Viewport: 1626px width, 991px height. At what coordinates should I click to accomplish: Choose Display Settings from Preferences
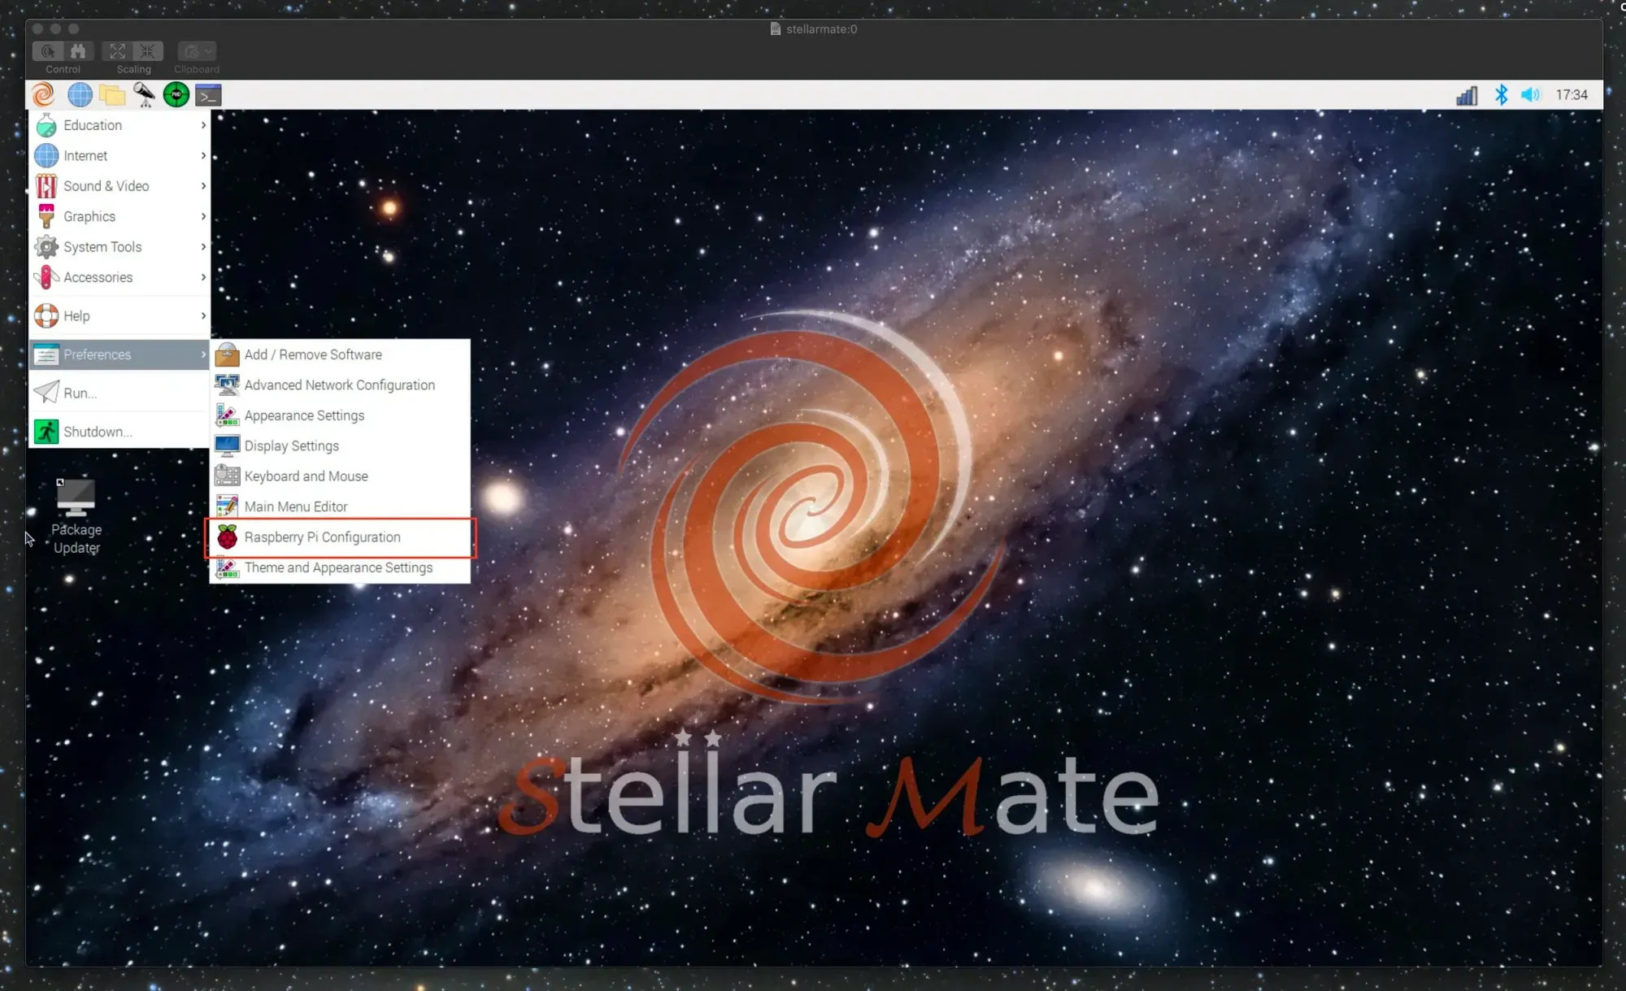[x=291, y=446]
